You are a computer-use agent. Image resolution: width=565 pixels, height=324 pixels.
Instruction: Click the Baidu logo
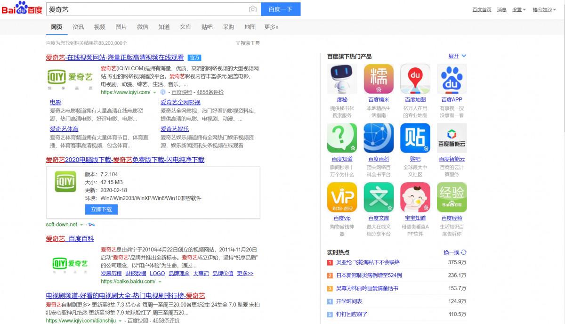point(22,8)
